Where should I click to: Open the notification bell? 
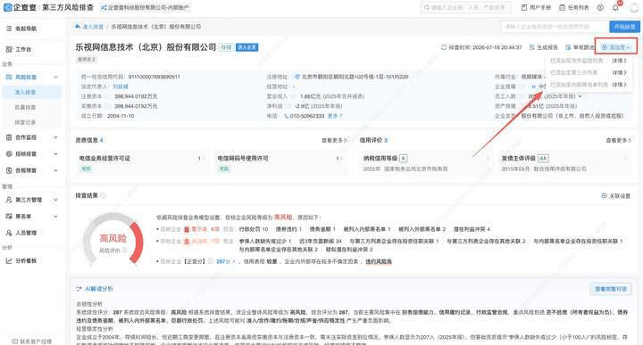615,7
